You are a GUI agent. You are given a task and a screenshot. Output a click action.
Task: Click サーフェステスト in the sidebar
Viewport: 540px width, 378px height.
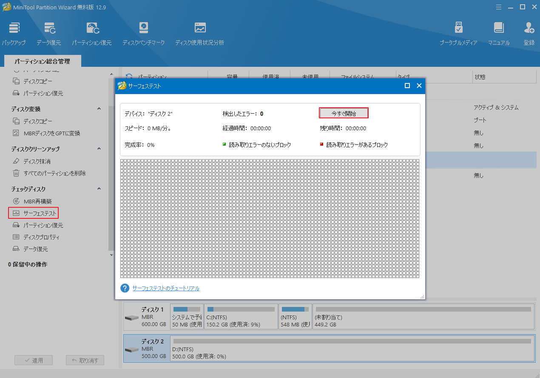tap(33, 213)
